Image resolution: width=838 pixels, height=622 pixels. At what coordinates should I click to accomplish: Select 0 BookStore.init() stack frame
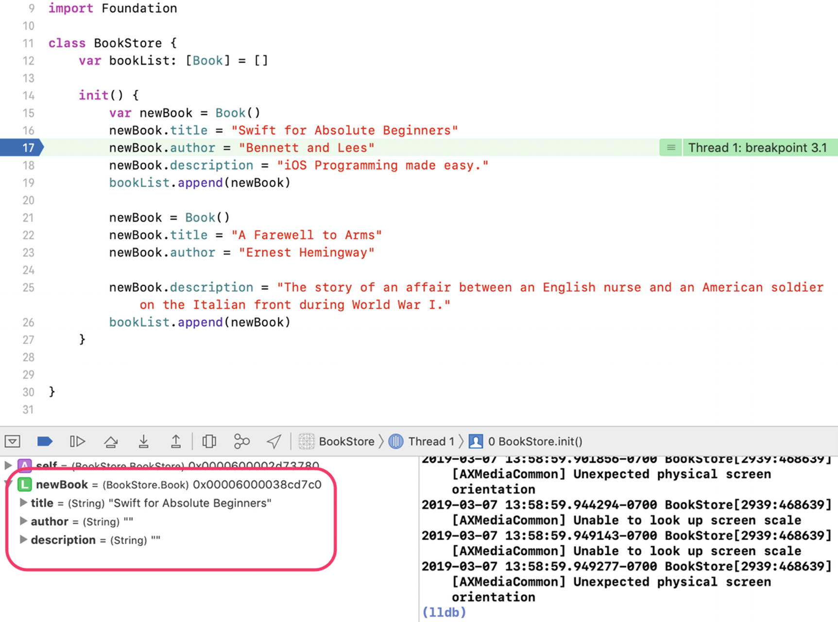[x=526, y=441]
